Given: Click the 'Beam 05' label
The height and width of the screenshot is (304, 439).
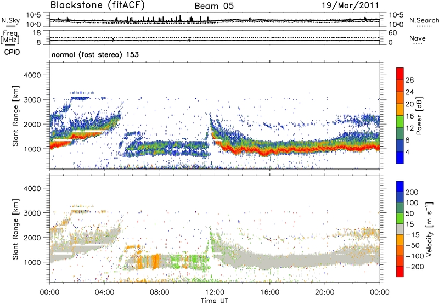Looking at the screenshot, I should coord(214,6).
